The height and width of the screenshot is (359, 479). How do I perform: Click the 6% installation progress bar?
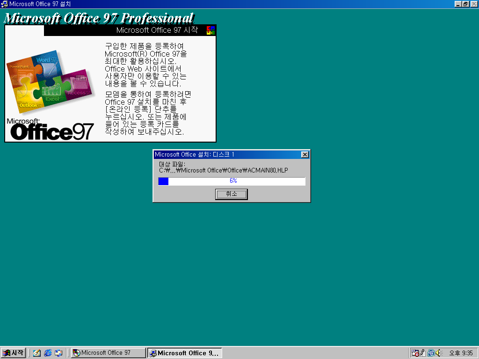point(232,181)
